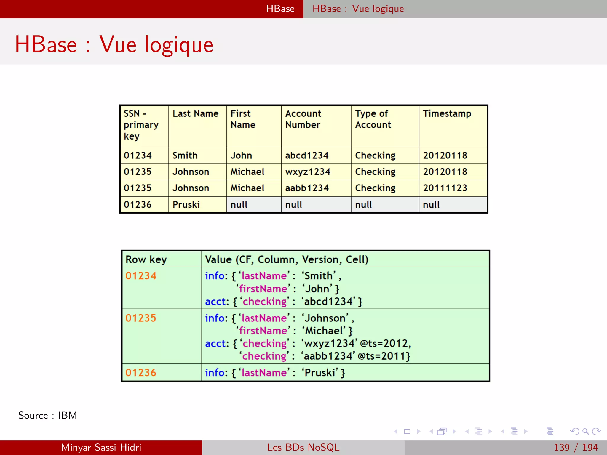Click the section navigation icon
607x455 pixels.
pyautogui.click(x=515, y=431)
